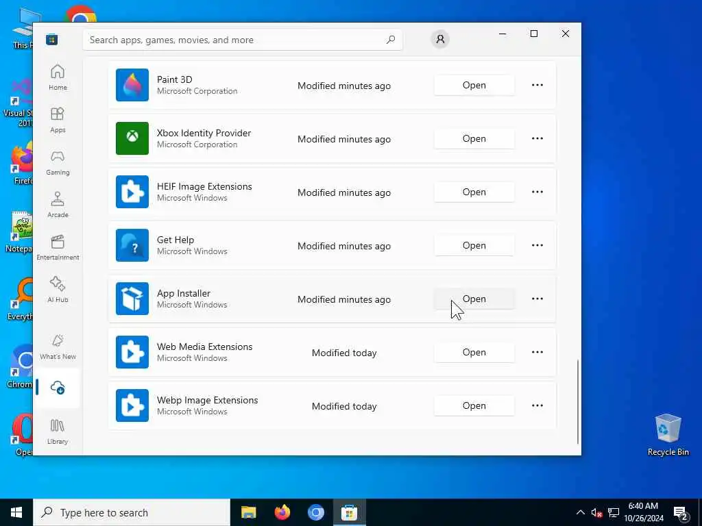The width and height of the screenshot is (702, 526).
Task: Open the notification center icon
Action: (681, 513)
